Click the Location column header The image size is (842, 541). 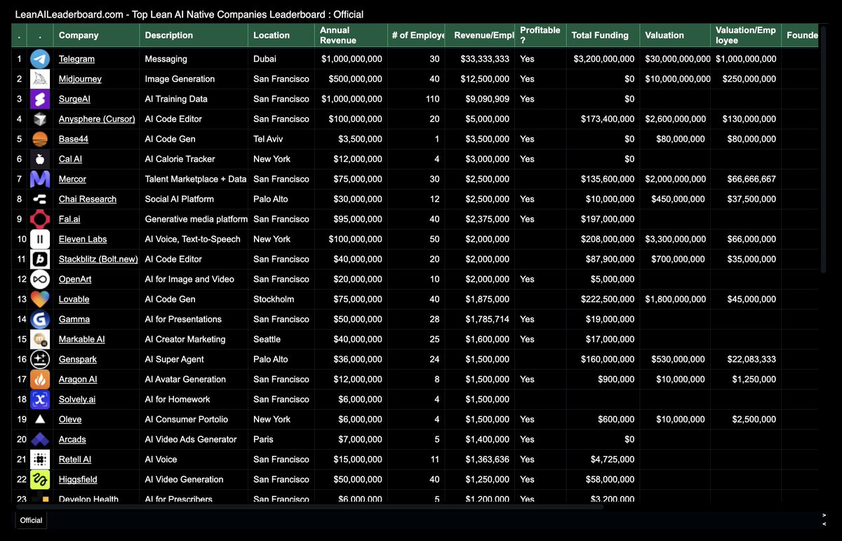(x=281, y=35)
